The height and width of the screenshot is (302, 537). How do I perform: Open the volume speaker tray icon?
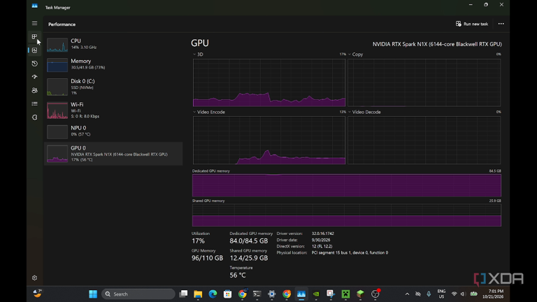[x=463, y=294]
